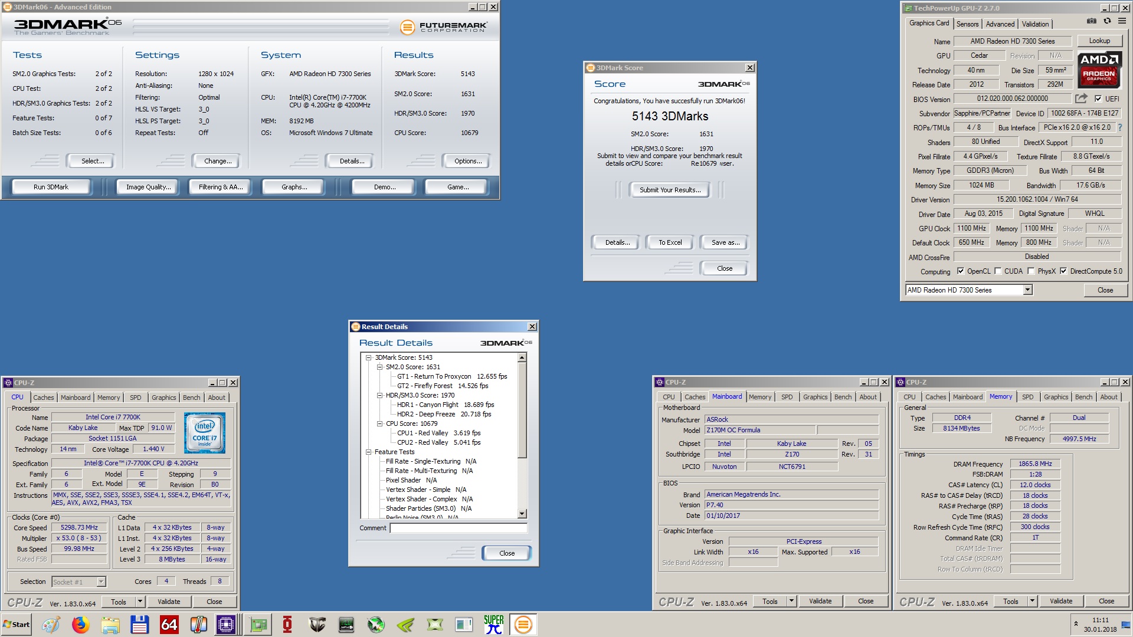1133x637 pixels.
Task: Open the GPU-Z hamburger menu
Action: (x=1122, y=21)
